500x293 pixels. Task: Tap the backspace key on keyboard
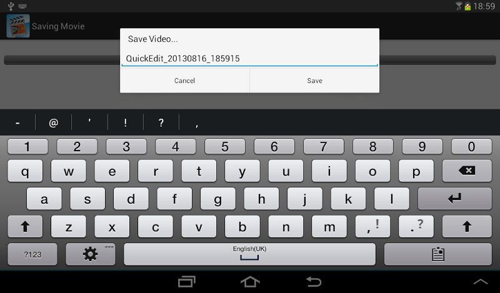467,171
